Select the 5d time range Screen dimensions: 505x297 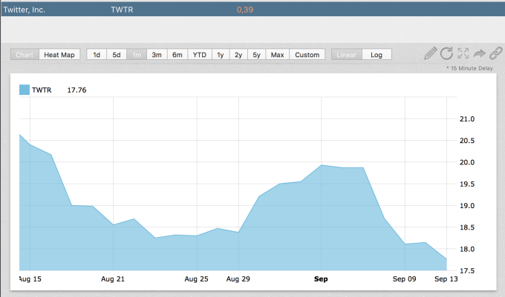tap(117, 55)
